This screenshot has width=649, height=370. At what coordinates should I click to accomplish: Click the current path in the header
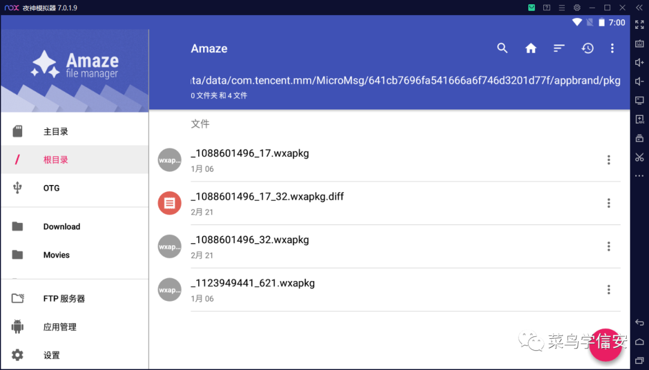click(x=406, y=80)
